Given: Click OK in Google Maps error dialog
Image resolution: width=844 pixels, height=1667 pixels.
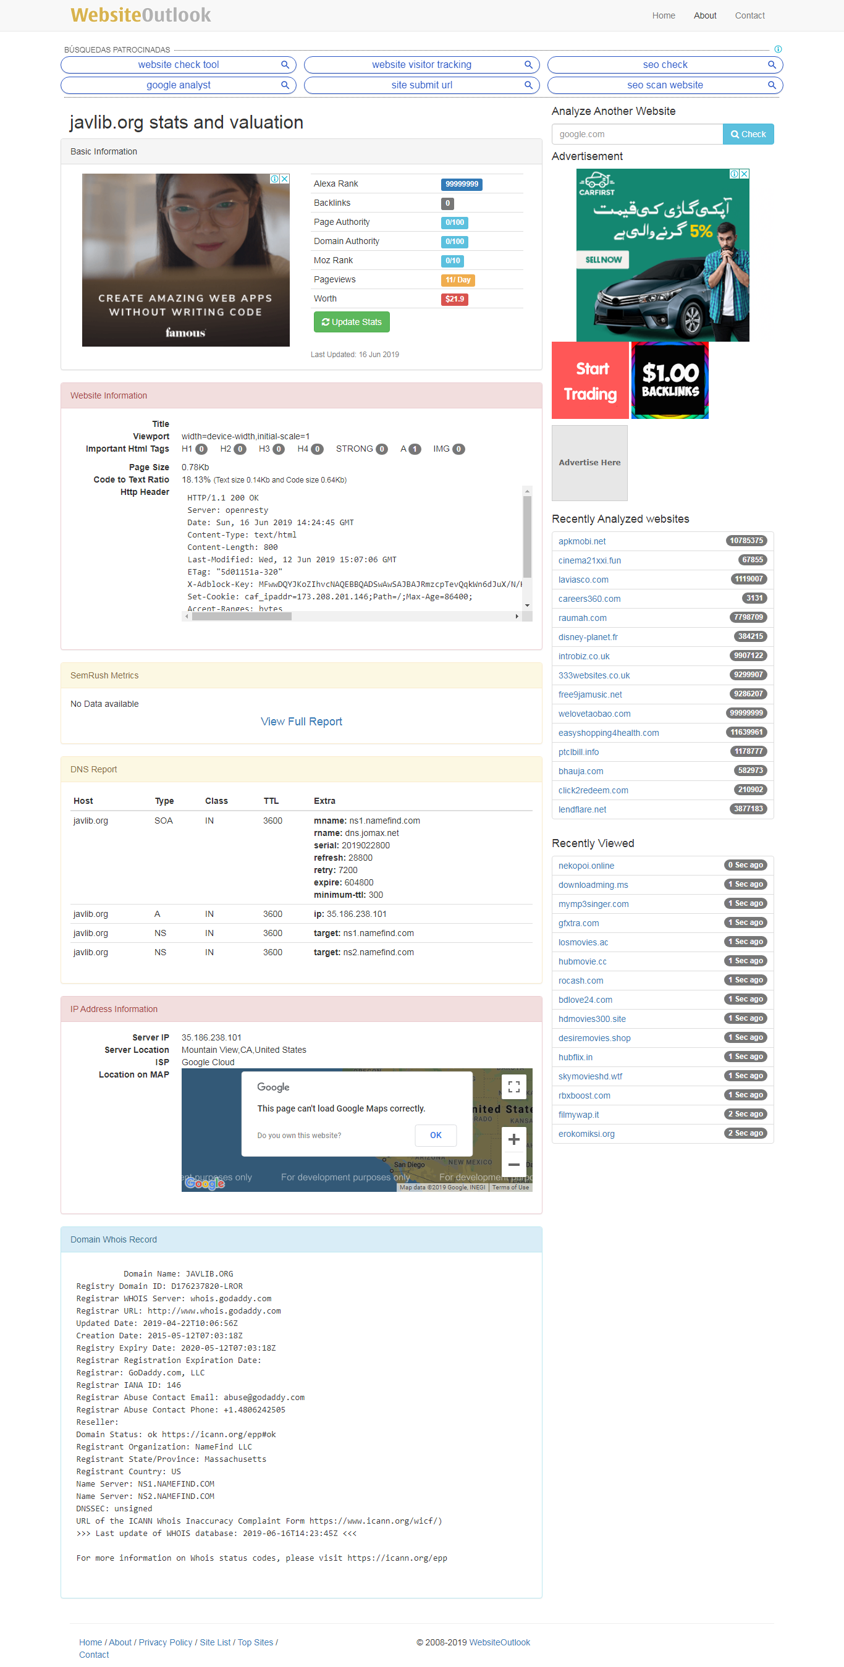Looking at the screenshot, I should (x=436, y=1134).
